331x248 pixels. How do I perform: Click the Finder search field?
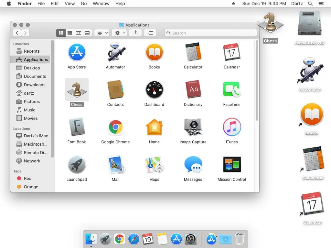(x=211, y=33)
